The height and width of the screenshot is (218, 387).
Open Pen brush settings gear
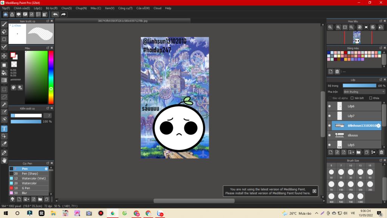pyautogui.click(x=46, y=169)
